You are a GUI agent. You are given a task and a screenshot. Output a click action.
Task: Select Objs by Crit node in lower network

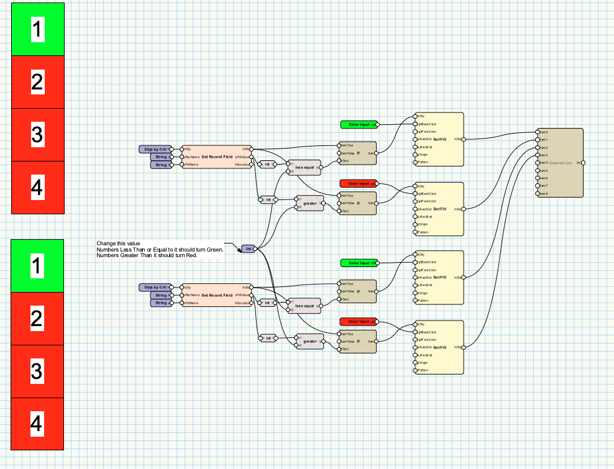[155, 288]
